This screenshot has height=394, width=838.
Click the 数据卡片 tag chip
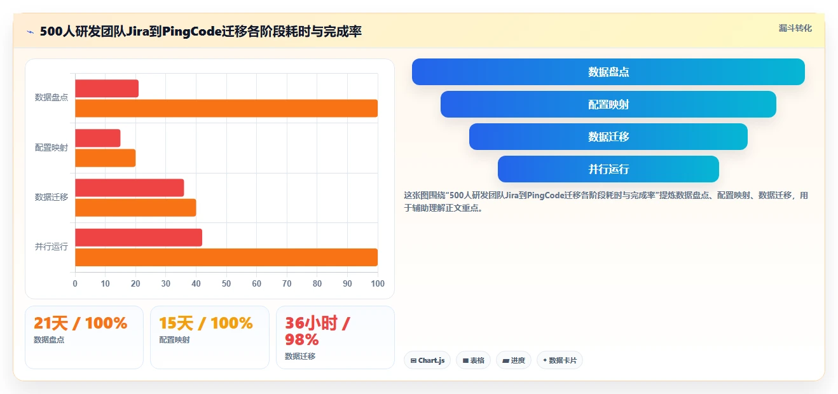click(x=560, y=360)
